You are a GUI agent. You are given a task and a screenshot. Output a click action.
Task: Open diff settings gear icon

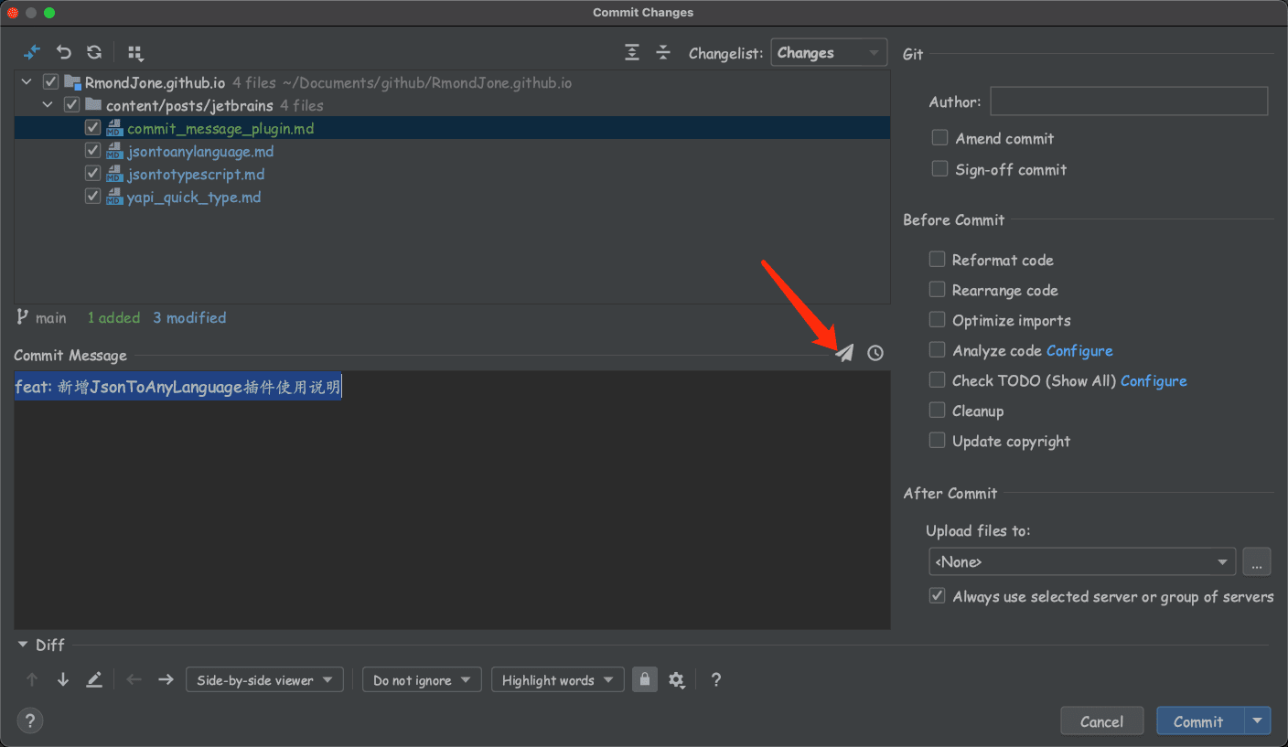[x=677, y=679]
